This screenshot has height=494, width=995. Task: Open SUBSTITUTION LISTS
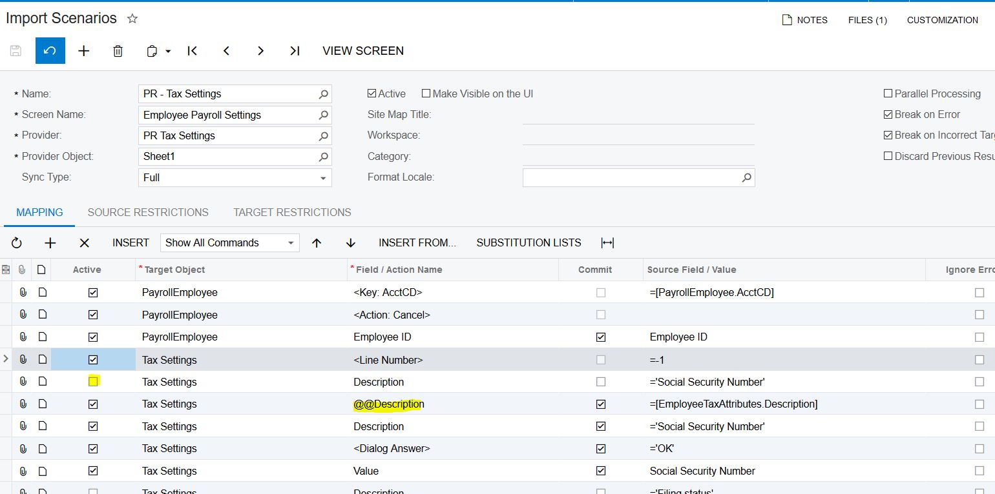pos(529,242)
